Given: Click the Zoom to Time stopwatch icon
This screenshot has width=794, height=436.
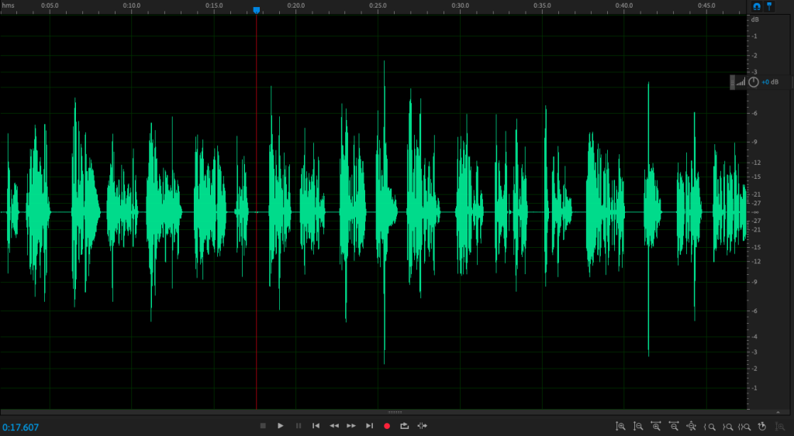Looking at the screenshot, I should pos(762,427).
